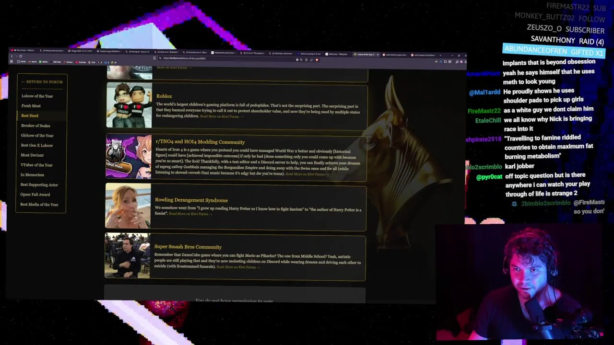This screenshot has width=614, height=345.
Task: Switch to the Rolly Knox - Wikipedia tab
Action: click(x=338, y=54)
